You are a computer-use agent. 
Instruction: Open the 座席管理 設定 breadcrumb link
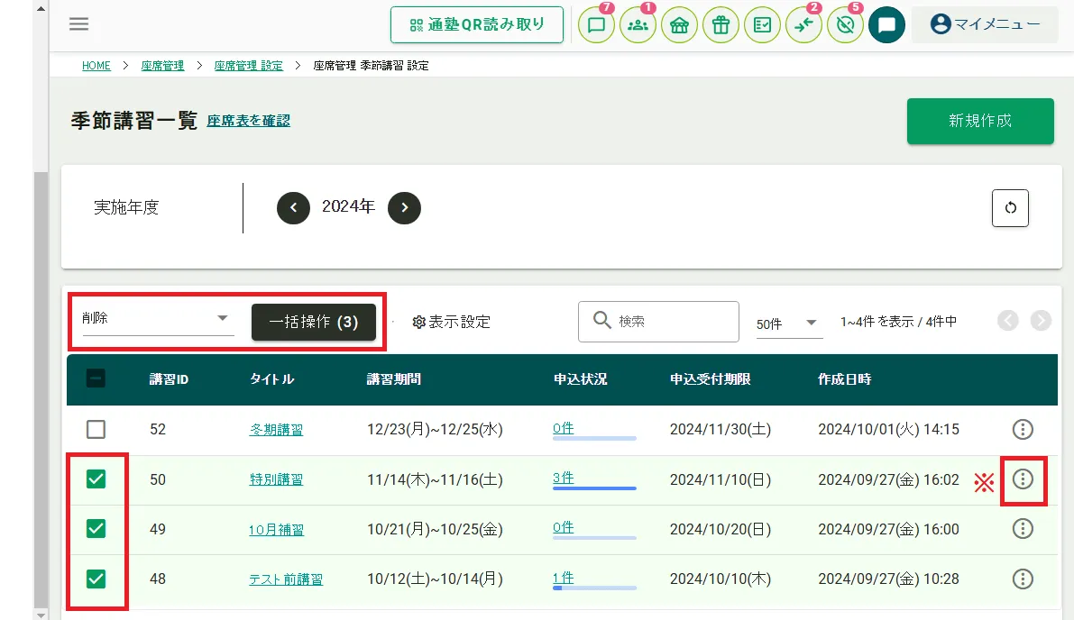tap(248, 66)
